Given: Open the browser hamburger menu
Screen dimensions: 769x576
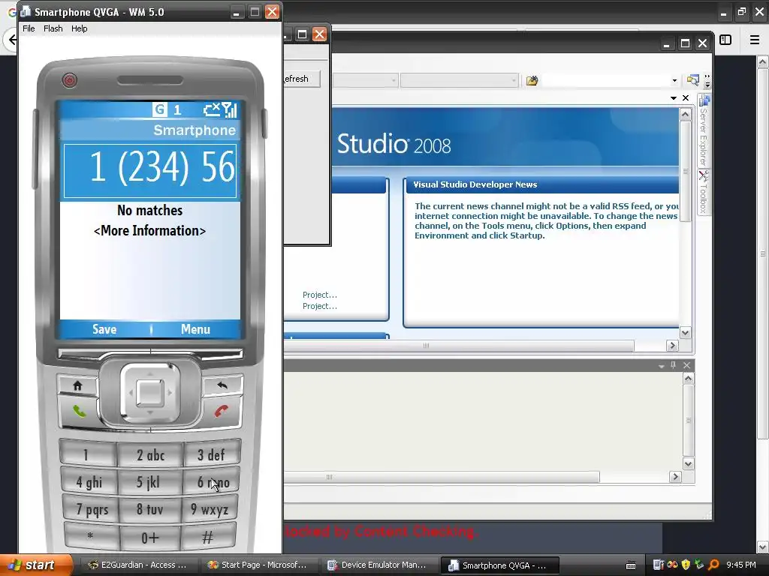Looking at the screenshot, I should (x=755, y=40).
